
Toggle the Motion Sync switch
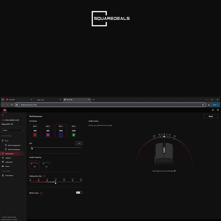pos(79,193)
